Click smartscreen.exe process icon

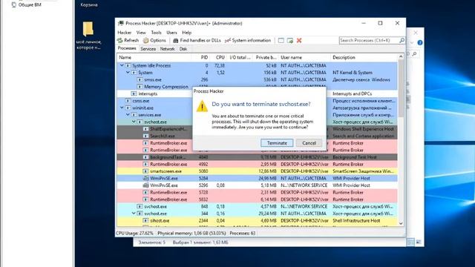coord(145,171)
